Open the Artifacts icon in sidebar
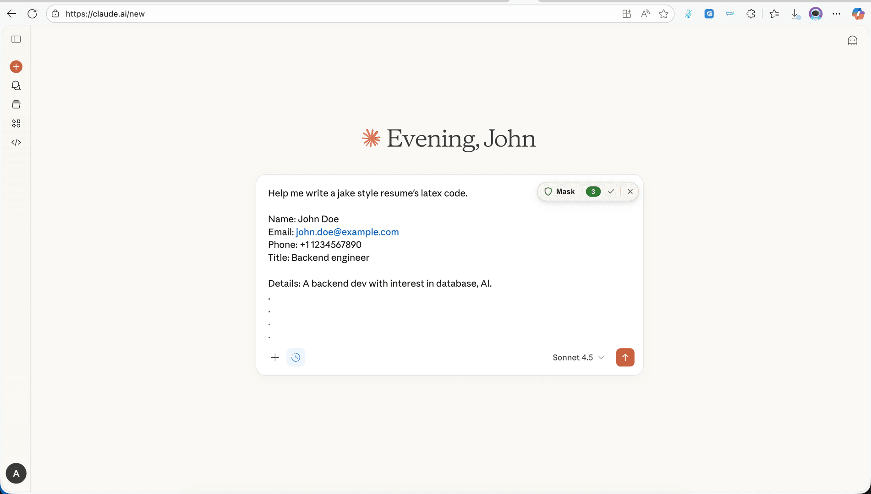The image size is (871, 494). click(x=16, y=123)
